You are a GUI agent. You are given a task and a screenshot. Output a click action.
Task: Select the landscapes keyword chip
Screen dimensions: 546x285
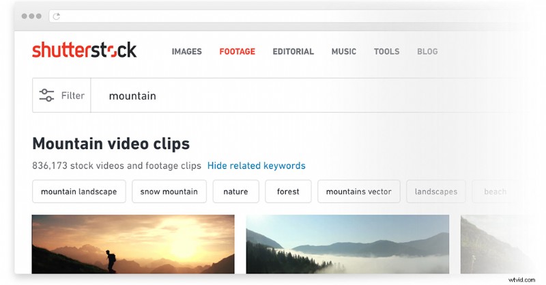pyautogui.click(x=435, y=191)
